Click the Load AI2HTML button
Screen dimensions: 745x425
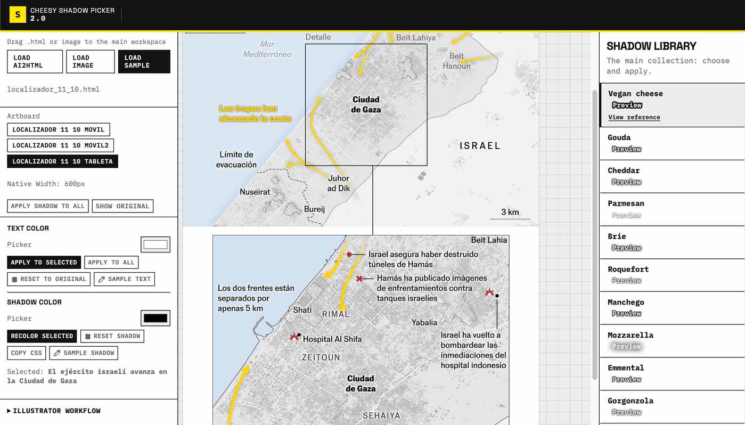pos(35,62)
